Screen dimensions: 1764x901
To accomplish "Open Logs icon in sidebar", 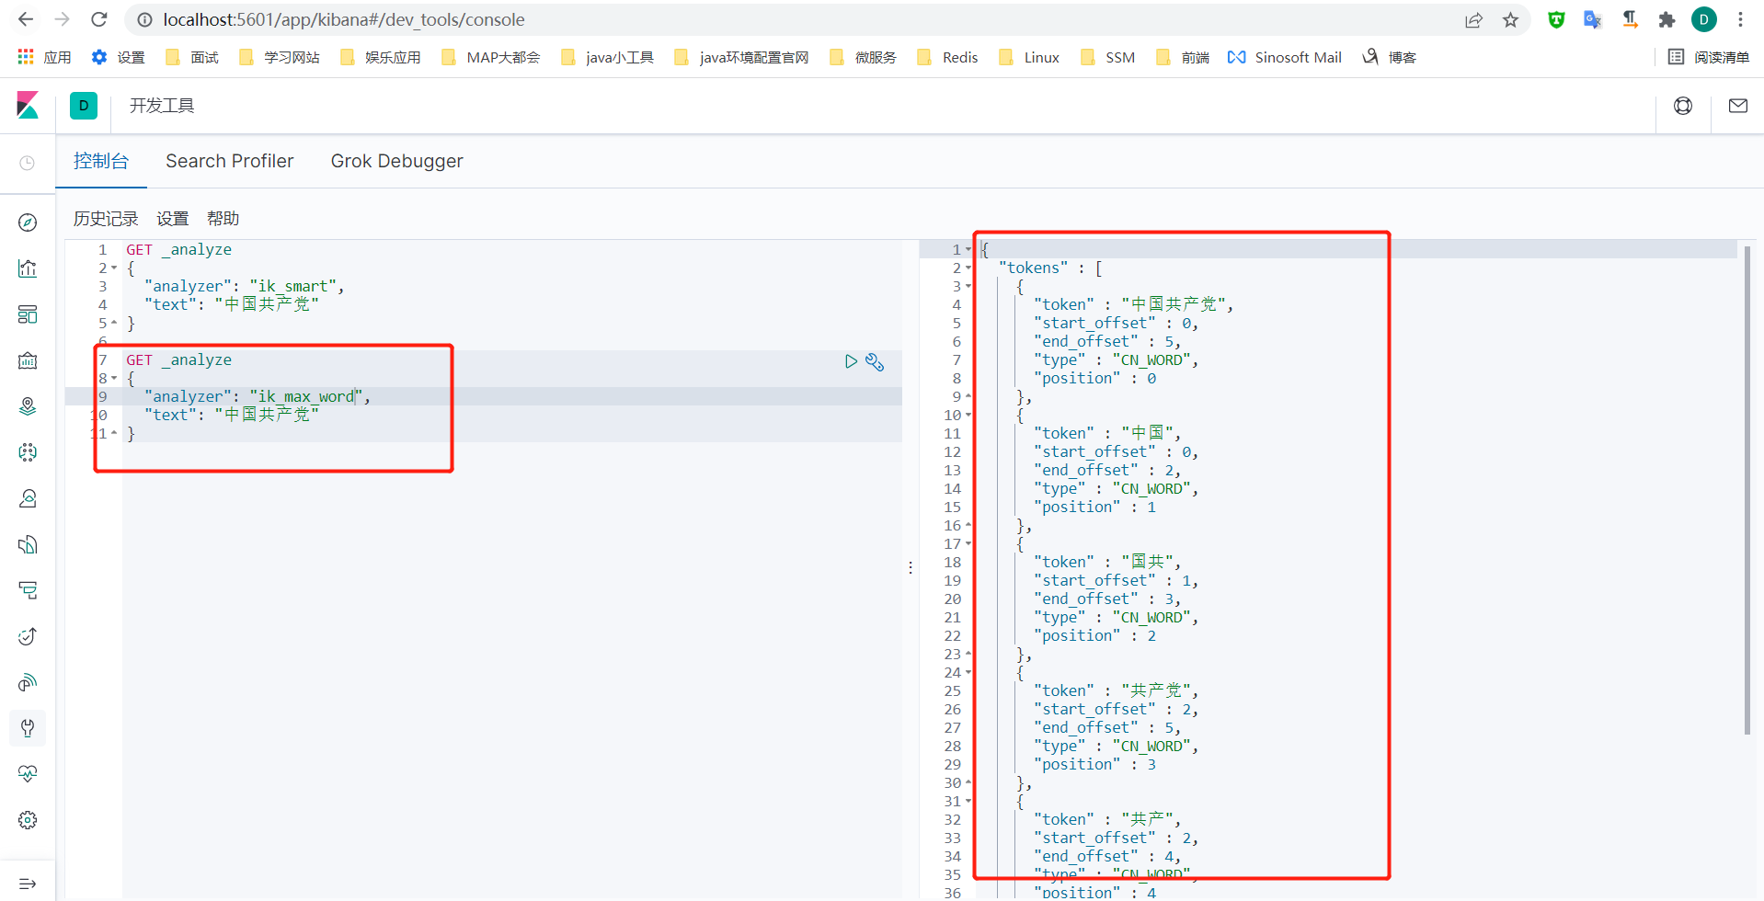I will (x=28, y=544).
